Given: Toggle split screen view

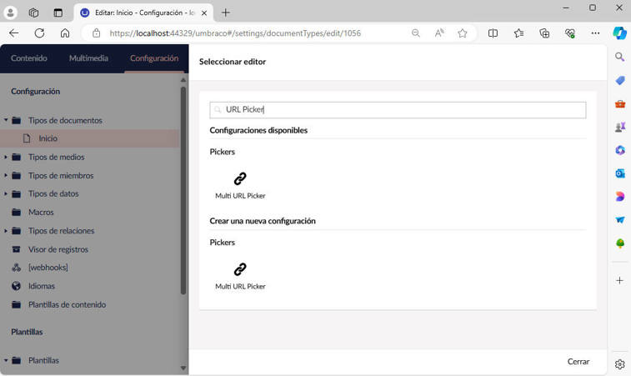Looking at the screenshot, I should coord(493,33).
